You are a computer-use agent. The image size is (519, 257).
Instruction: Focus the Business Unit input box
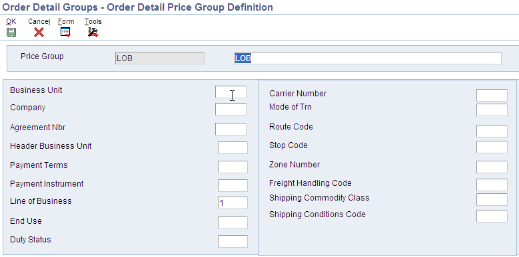pos(231,92)
